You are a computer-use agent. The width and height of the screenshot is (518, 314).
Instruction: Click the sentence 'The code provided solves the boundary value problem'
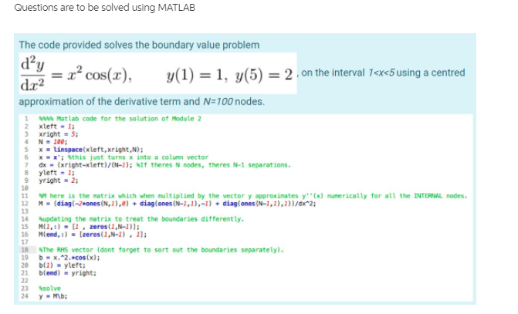tap(139, 45)
